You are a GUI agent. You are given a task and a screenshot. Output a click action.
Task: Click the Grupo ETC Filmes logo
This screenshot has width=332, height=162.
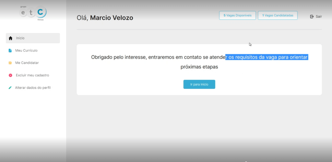coord(33,13)
